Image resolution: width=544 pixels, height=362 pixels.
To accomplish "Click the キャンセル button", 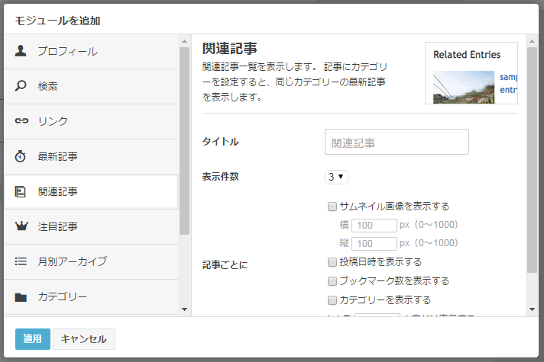I will click(83, 339).
